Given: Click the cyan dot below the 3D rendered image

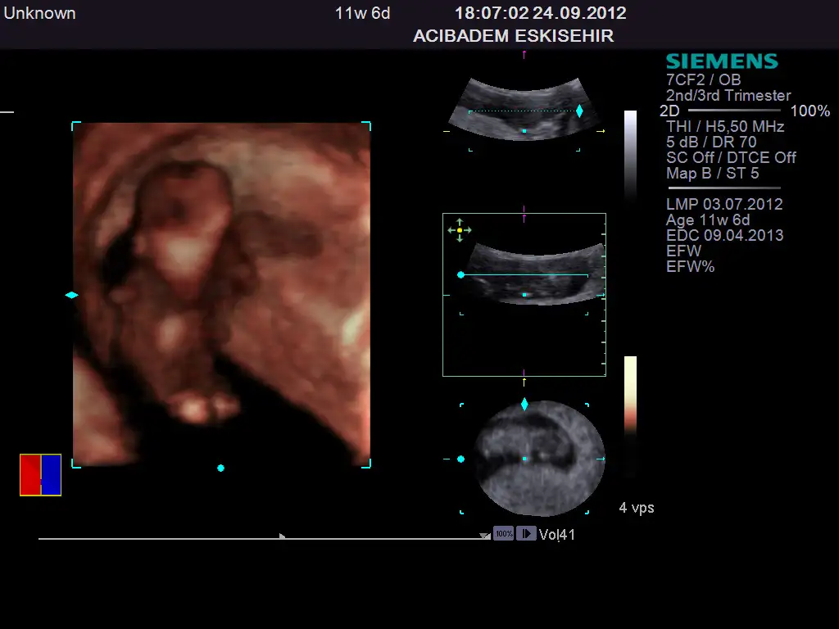Looking at the screenshot, I should coord(220,468).
